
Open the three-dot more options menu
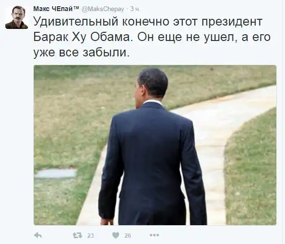pos(154,235)
